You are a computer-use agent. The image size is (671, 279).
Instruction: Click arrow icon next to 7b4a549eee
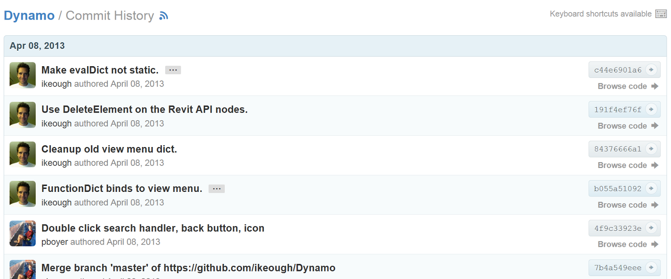[x=651, y=267]
